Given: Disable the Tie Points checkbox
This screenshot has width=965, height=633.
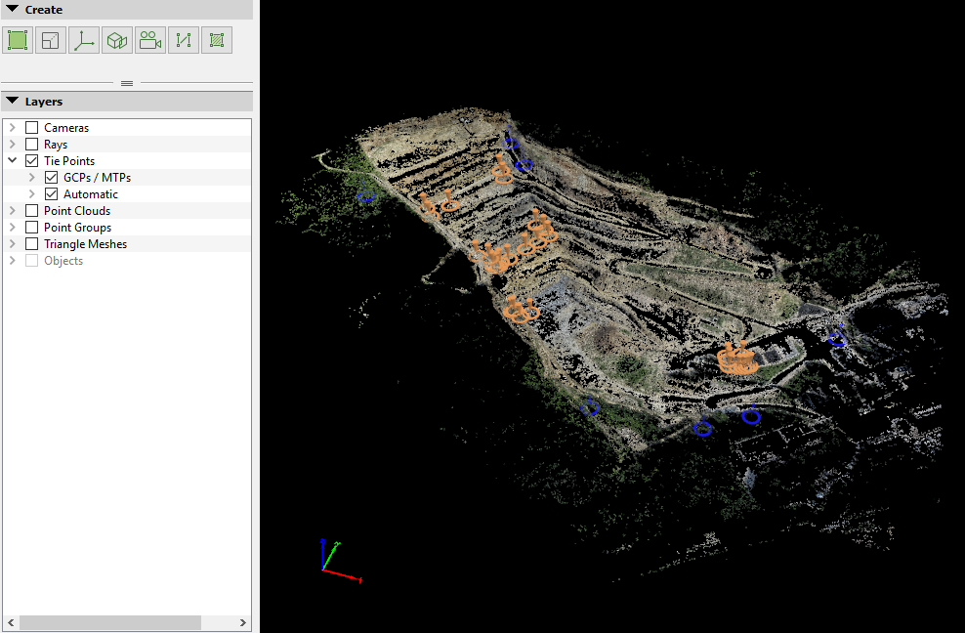Looking at the screenshot, I should pos(31,160).
